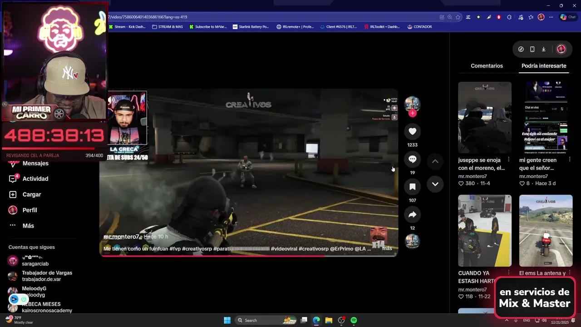Click the download icon in top pill
This screenshot has width=581, height=327.
543,49
